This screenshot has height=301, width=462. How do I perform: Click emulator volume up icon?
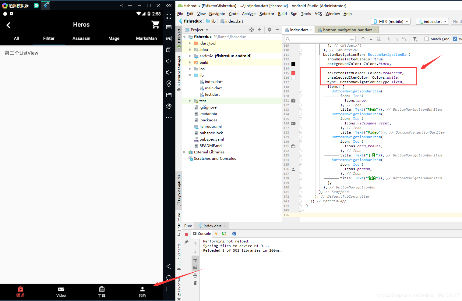[169, 61]
